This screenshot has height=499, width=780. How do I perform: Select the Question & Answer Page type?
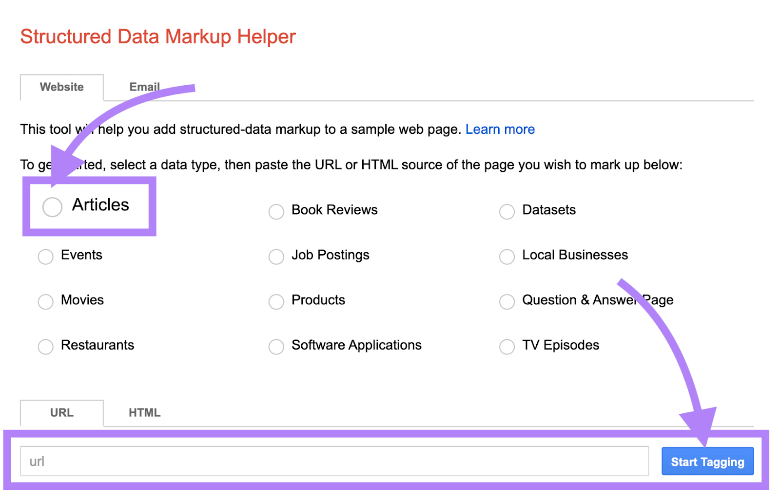[507, 302]
